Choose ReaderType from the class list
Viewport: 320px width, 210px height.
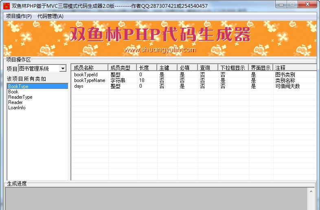pos(20,97)
